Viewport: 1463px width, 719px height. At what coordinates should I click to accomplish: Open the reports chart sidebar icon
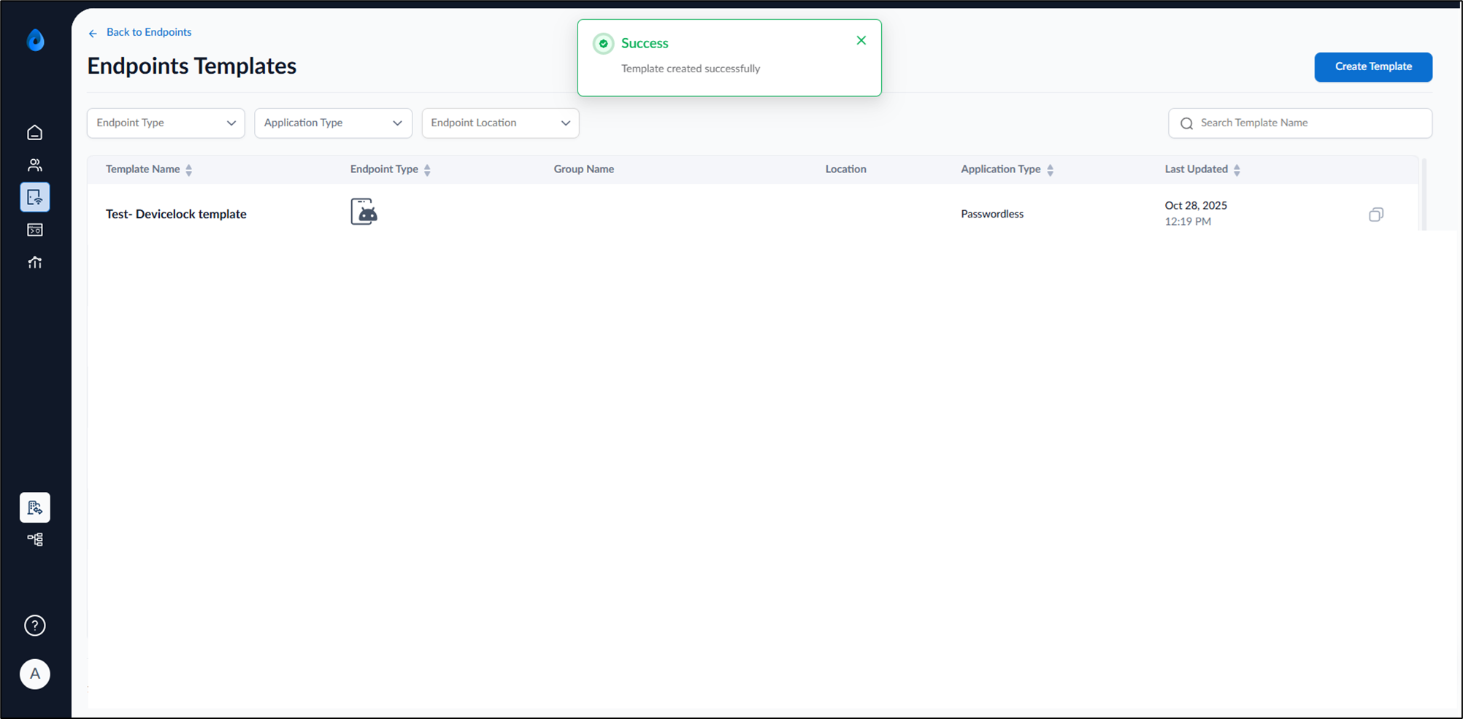click(34, 262)
